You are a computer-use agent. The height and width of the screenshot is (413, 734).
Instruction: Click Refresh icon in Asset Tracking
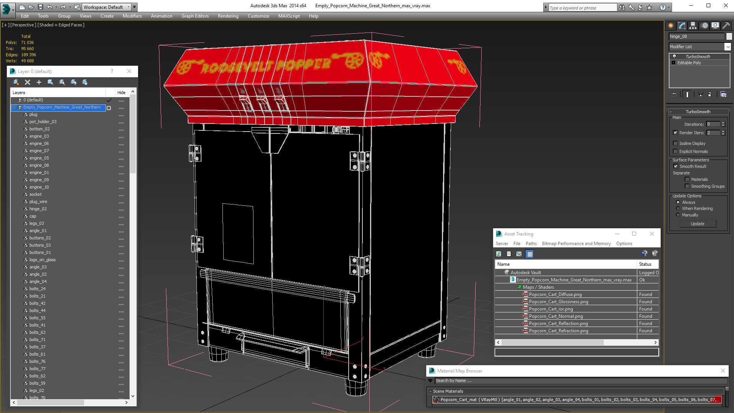[499, 254]
